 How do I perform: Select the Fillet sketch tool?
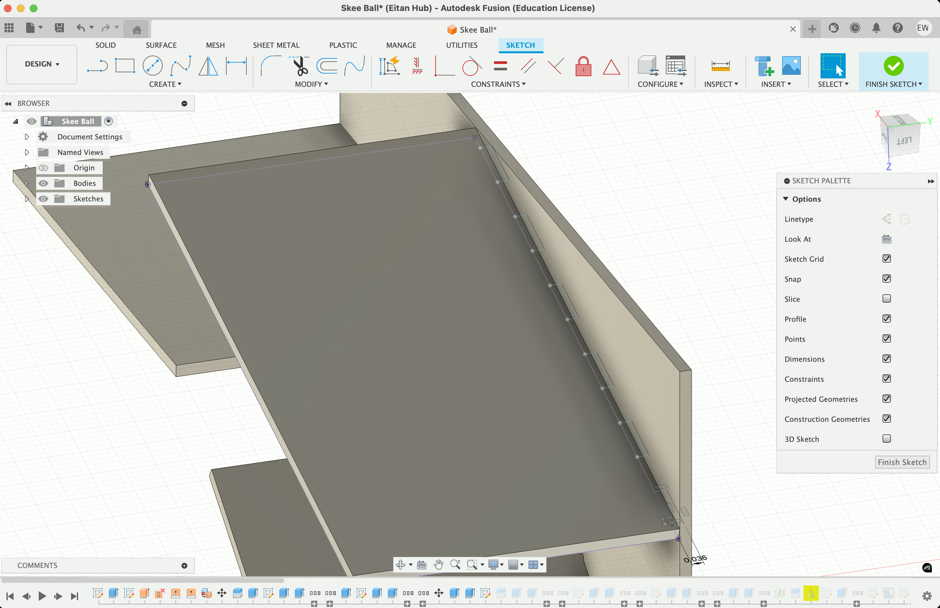point(271,66)
